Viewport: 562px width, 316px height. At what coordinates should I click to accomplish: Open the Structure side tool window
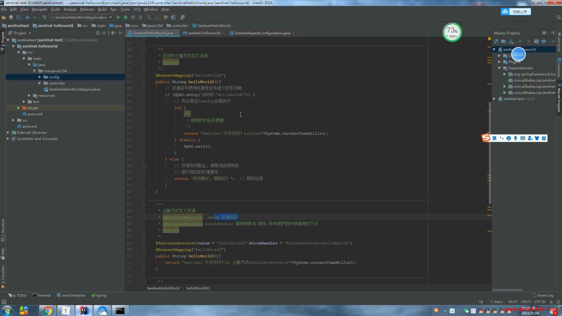click(x=3, y=230)
